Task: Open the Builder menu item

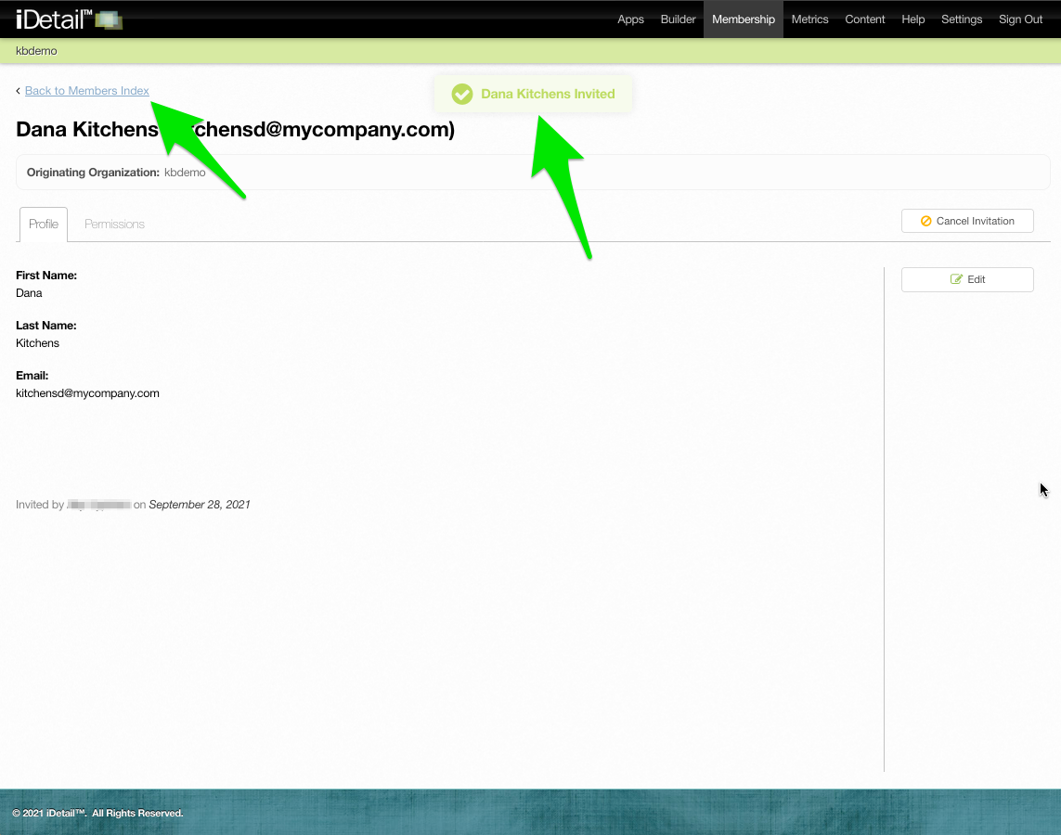Action: [678, 19]
